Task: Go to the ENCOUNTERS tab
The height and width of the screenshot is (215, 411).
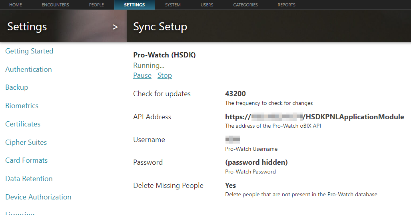Action: coord(55,5)
